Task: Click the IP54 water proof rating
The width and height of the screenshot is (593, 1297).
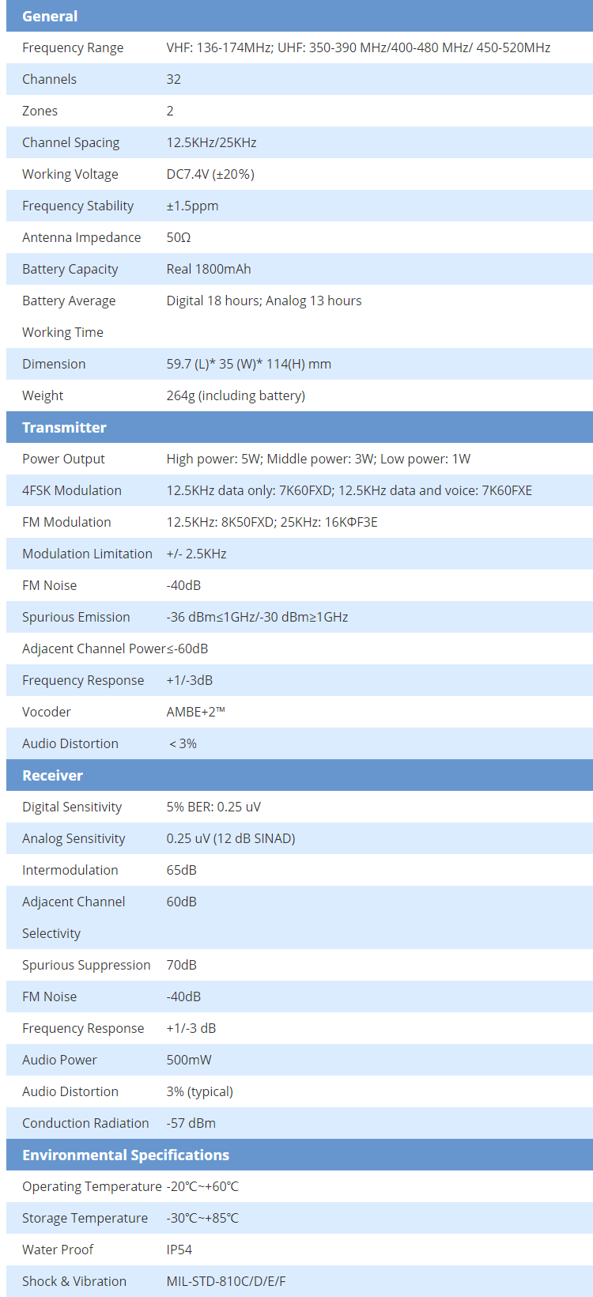Action: [x=179, y=1250]
